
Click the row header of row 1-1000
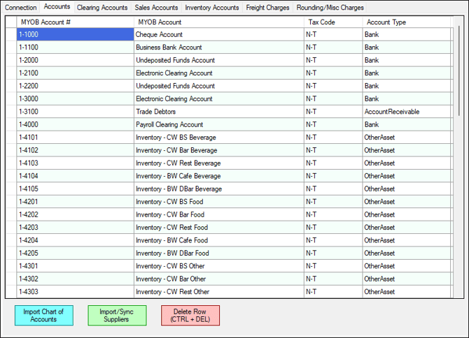coord(11,34)
